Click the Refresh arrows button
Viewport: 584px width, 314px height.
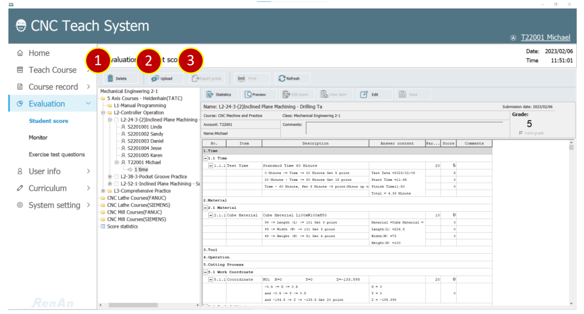(x=289, y=79)
